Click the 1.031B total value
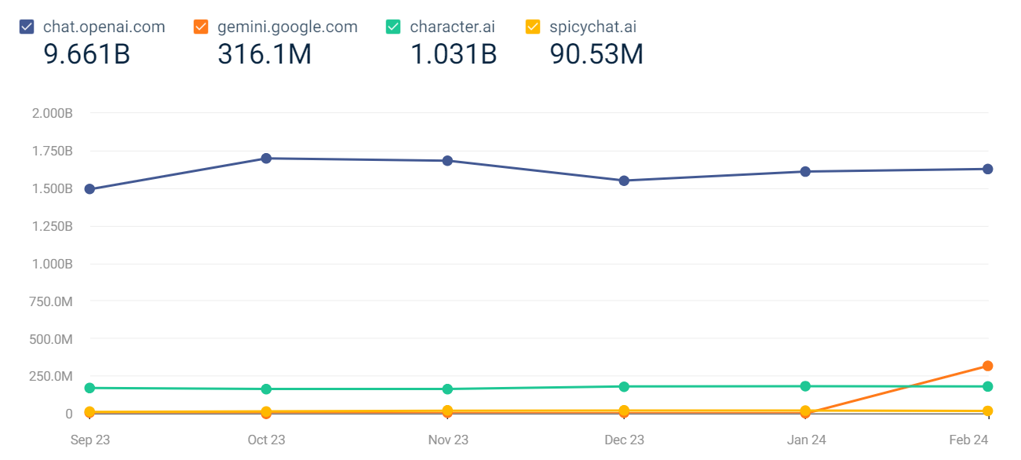The image size is (1021, 460). [454, 54]
